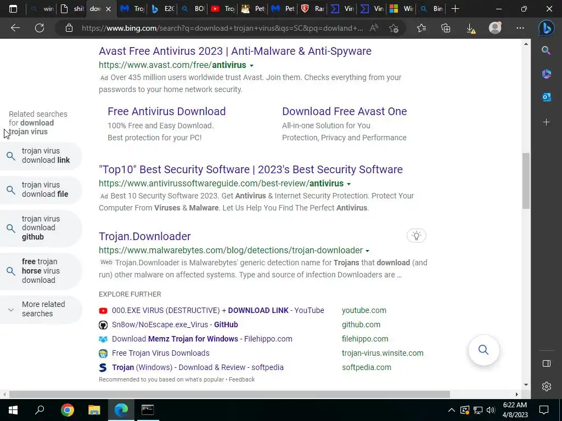Expand avast.com URL dropdown arrow
The width and height of the screenshot is (562, 421).
click(x=251, y=66)
